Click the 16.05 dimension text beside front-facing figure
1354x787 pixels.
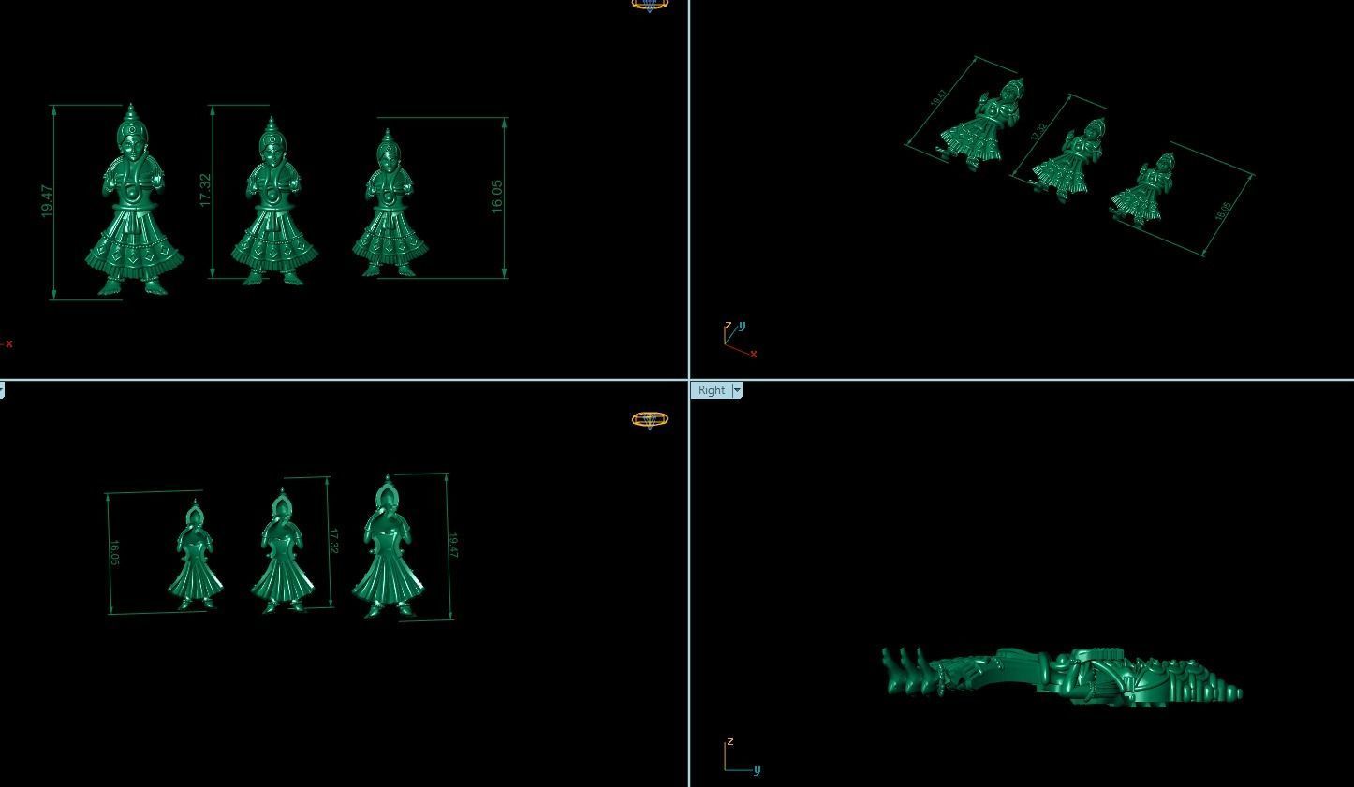(496, 197)
